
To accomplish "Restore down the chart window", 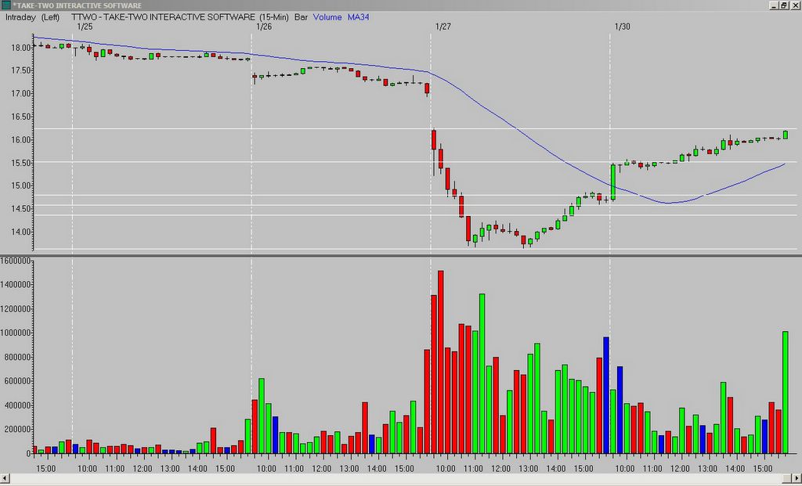I will pyautogui.click(x=783, y=5).
